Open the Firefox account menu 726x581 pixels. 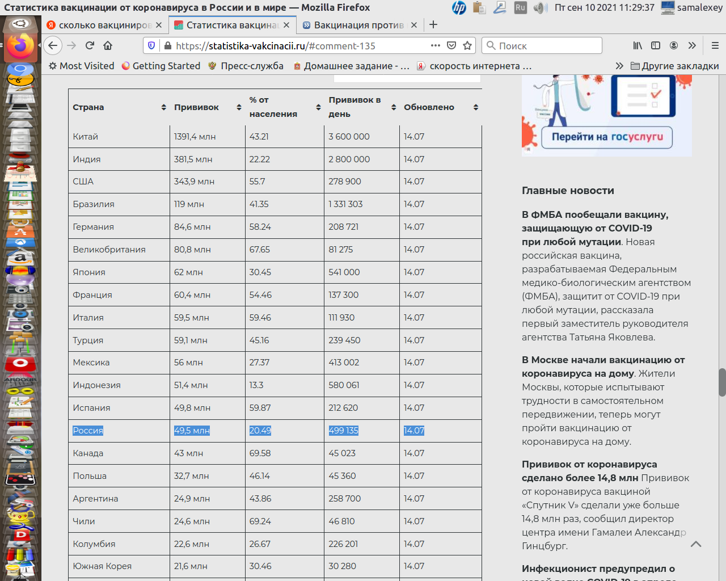tap(674, 45)
